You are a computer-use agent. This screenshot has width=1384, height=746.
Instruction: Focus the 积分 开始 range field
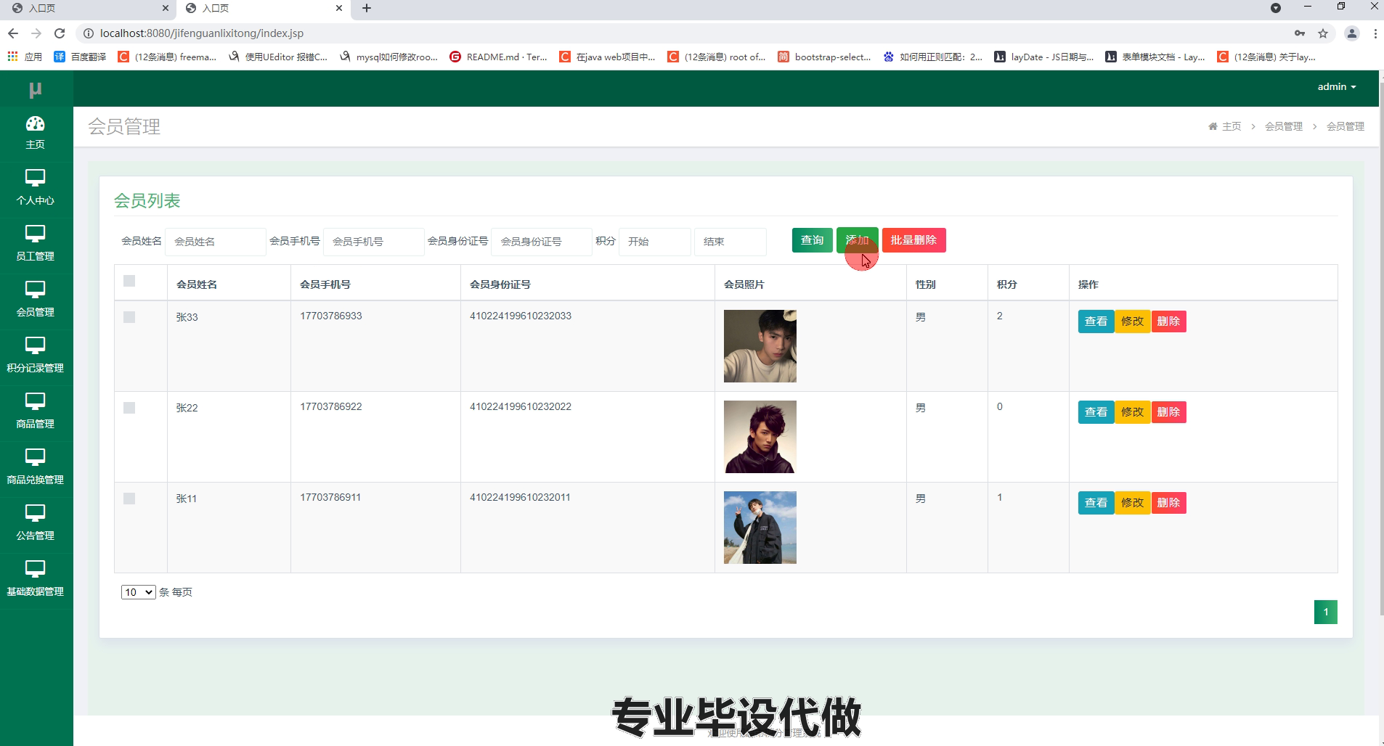pos(654,242)
